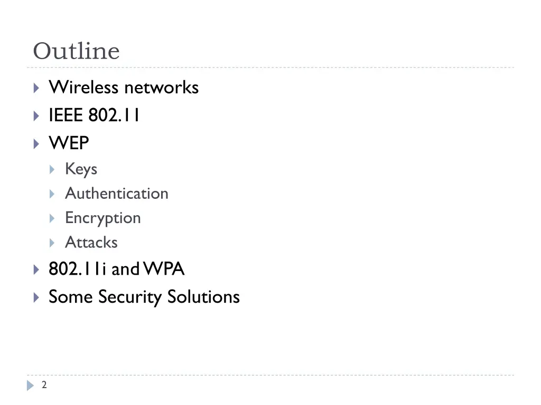Click the arrow bullet beside Wireless networks
Screen dimensions: 541x405
point(36,88)
